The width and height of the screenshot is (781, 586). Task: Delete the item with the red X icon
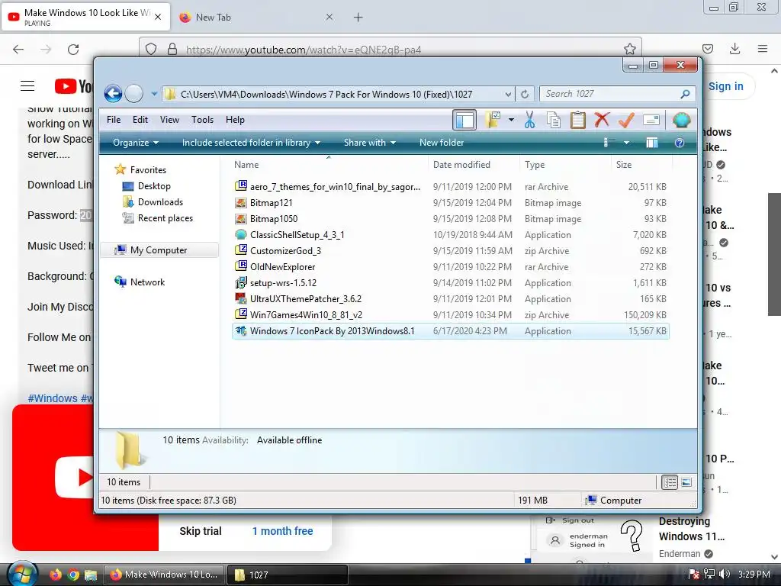602,120
